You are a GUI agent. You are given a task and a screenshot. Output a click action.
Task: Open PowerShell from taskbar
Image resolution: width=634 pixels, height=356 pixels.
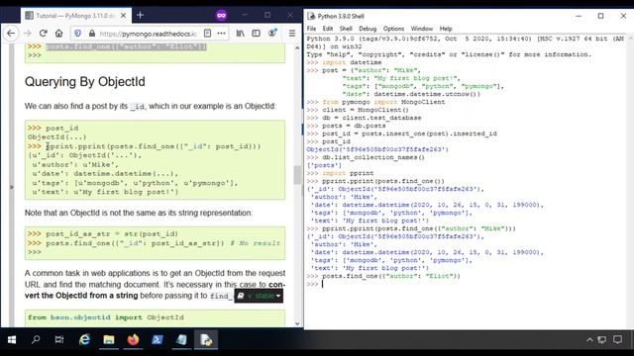157,340
